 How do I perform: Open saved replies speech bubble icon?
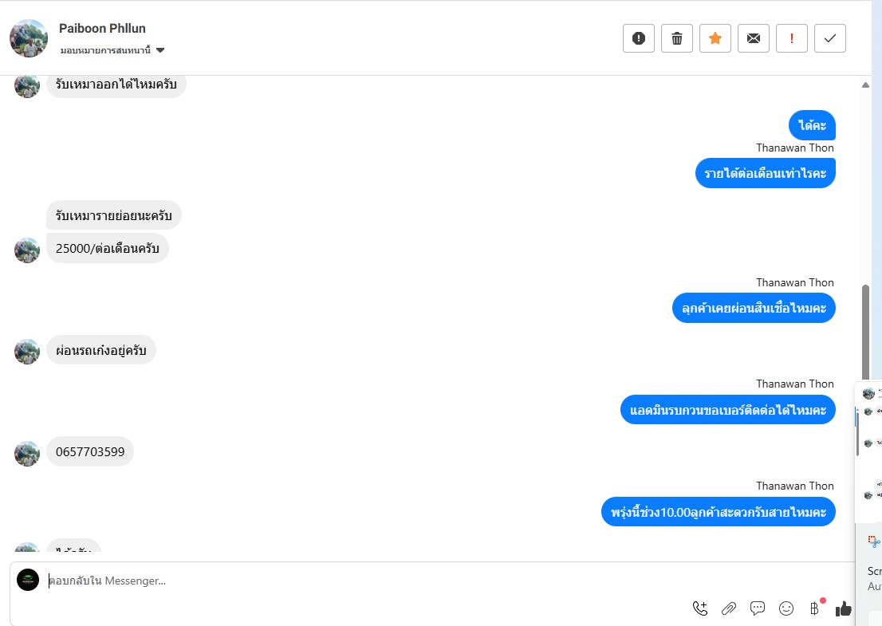tap(757, 608)
